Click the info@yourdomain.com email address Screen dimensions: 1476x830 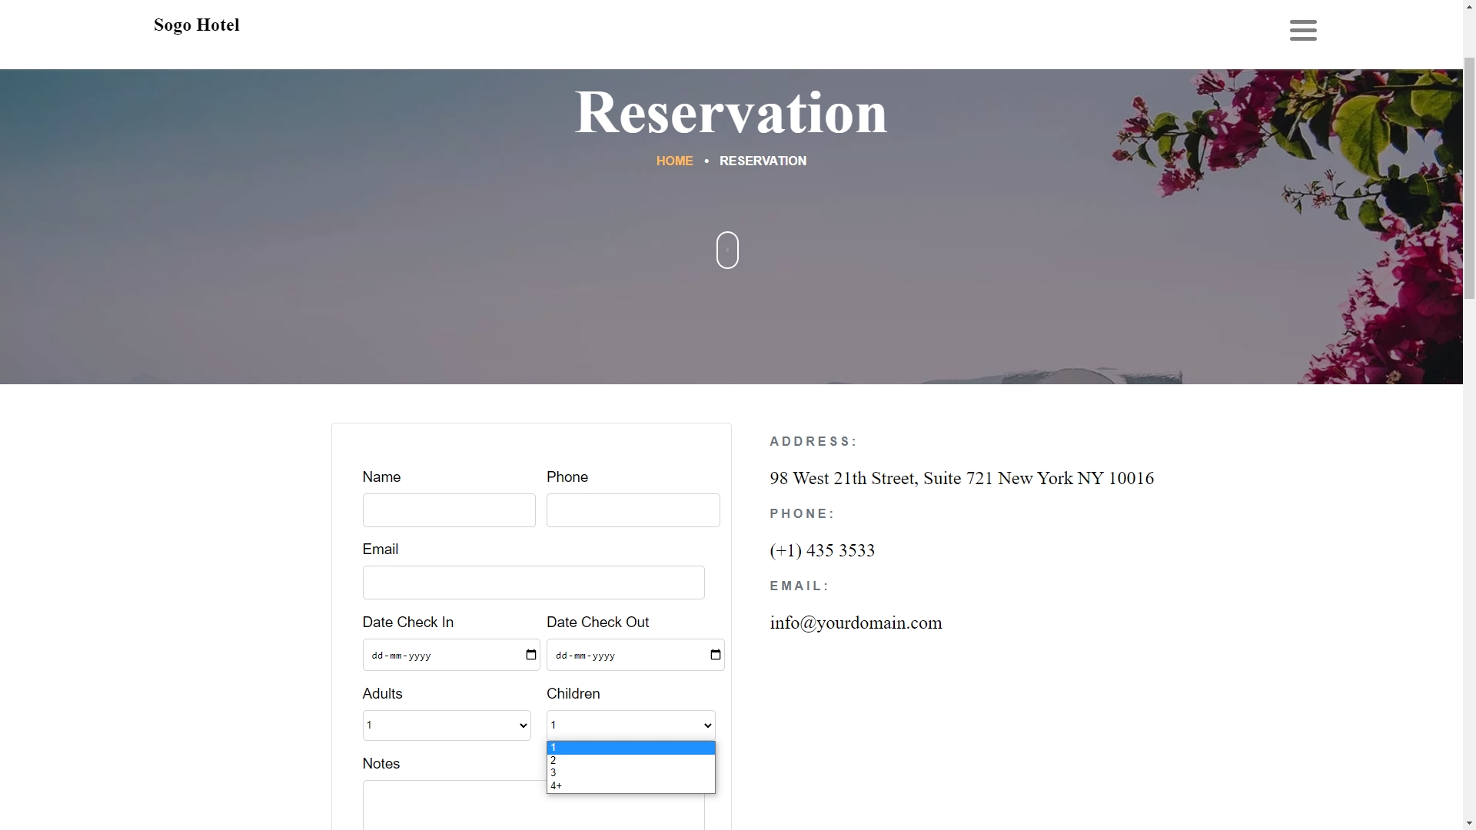pyautogui.click(x=856, y=622)
